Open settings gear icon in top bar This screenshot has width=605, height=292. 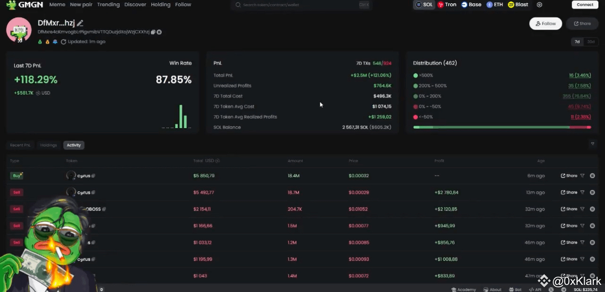tap(540, 5)
